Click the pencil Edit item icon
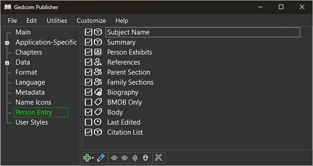This screenshot has height=166, width=313. [x=101, y=158]
